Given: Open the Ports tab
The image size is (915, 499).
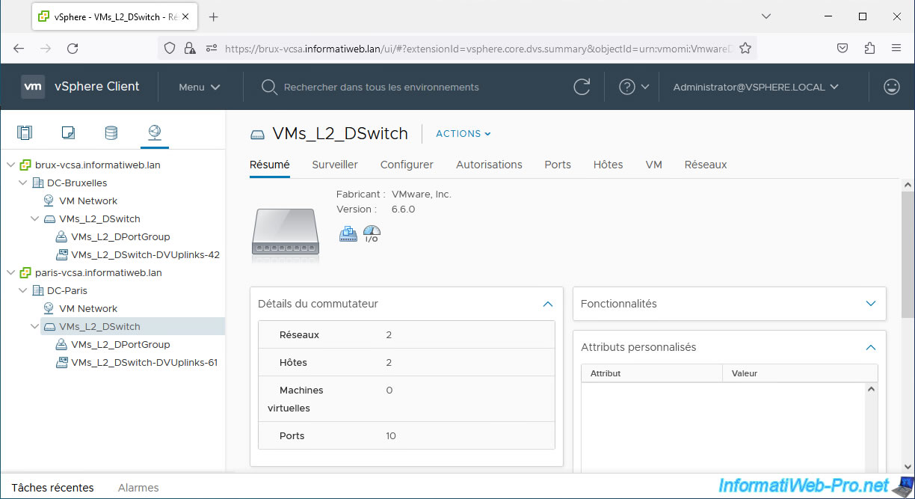Looking at the screenshot, I should (x=558, y=165).
